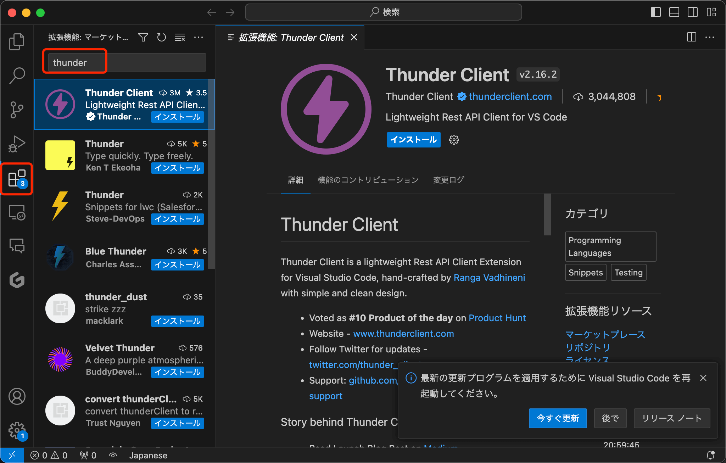Split the editor to the right
726x463 pixels.
coord(692,37)
